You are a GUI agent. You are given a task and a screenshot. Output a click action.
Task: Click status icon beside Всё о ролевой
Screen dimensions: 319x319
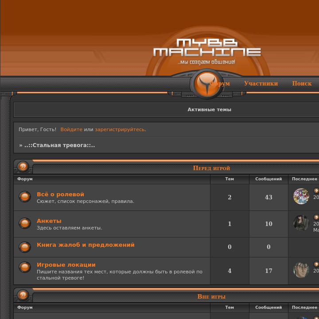[25, 197]
